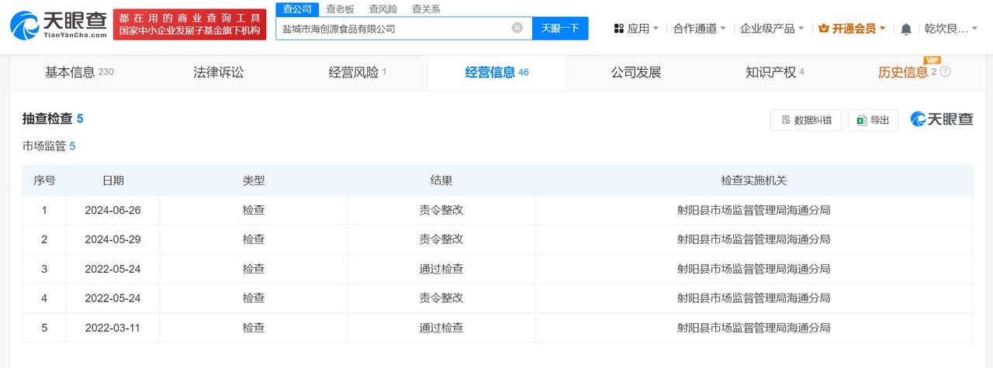Clear the search box with X icon
The width and height of the screenshot is (993, 368).
click(517, 28)
